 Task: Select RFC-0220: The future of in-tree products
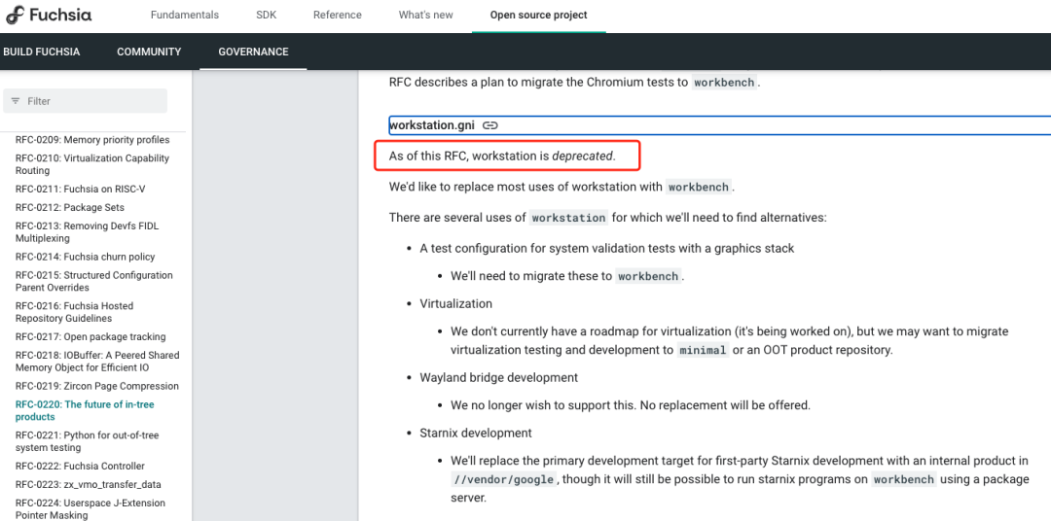click(85, 410)
